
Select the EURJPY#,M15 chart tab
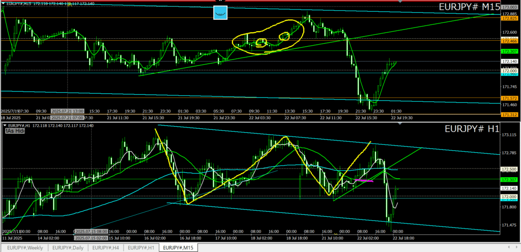coord(178,248)
